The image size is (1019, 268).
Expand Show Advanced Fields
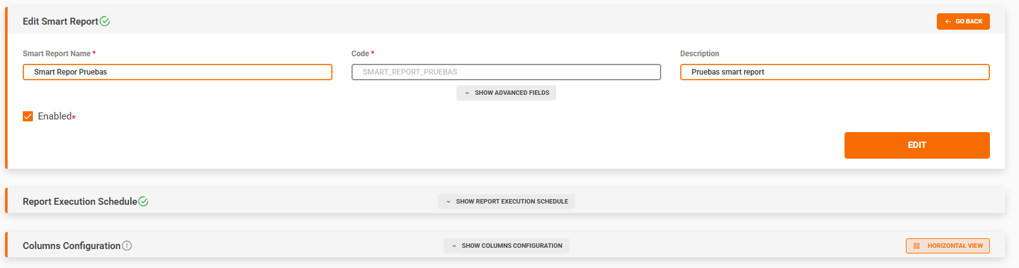[506, 93]
